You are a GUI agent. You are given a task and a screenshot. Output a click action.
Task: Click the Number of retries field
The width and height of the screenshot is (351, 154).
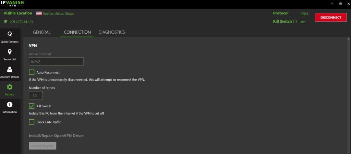pos(36,95)
